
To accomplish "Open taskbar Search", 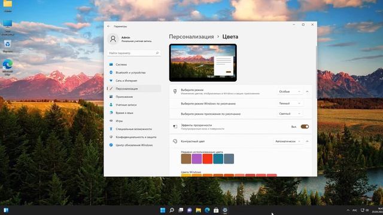I will pos(172,210).
